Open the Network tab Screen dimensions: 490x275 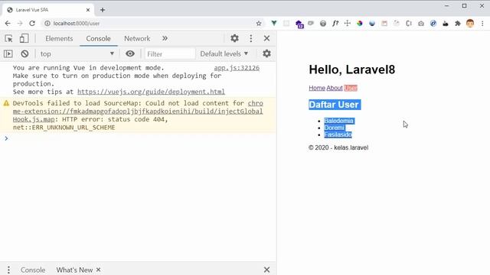[137, 38]
